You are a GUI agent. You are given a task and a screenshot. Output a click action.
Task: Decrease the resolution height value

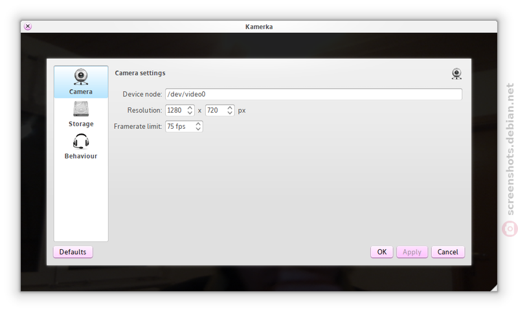point(230,113)
